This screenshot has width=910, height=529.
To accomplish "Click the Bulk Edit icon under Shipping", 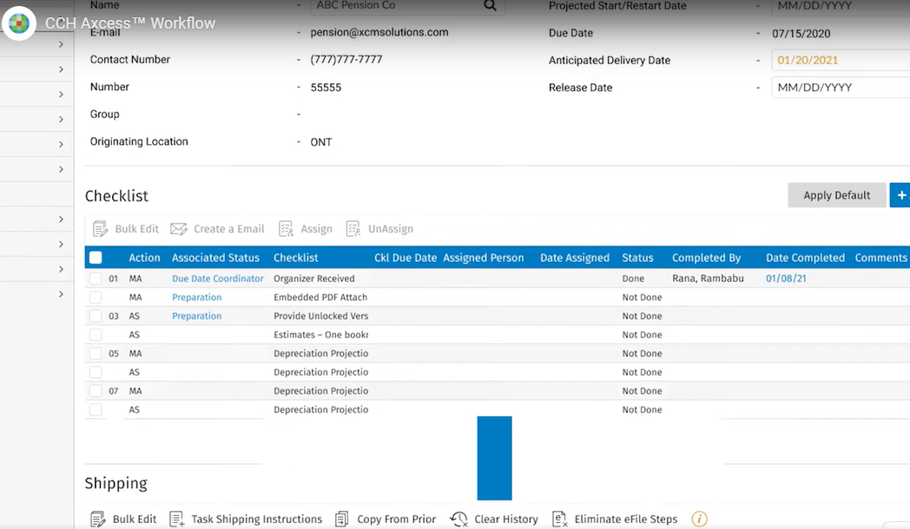I will (99, 518).
